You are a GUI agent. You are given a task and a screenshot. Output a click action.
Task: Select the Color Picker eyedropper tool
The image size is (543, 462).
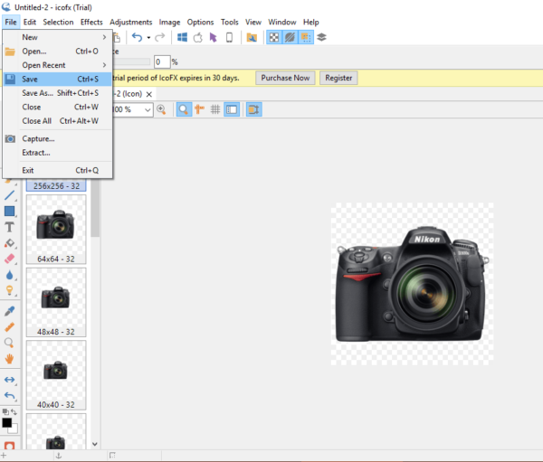pos(9,311)
